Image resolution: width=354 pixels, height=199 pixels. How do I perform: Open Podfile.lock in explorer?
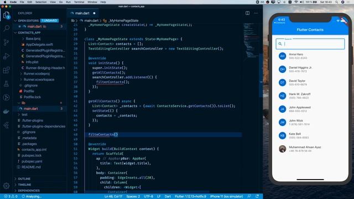point(32,97)
